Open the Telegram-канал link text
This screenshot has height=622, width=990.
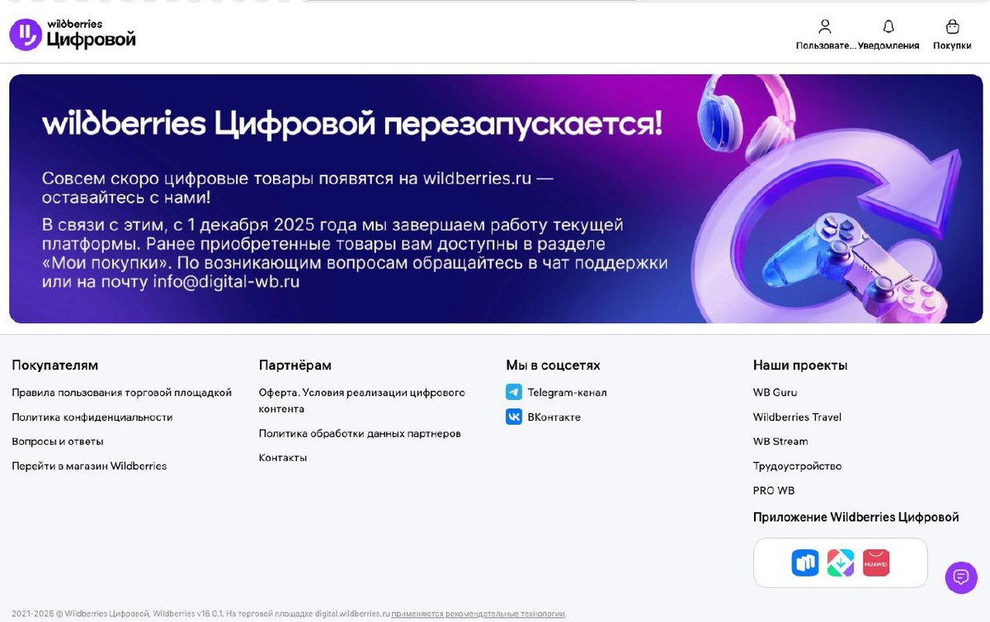pos(568,393)
